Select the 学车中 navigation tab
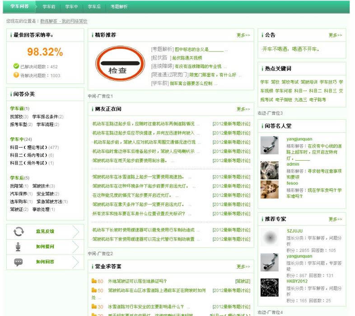355x316 pixels. pyautogui.click(x=71, y=7)
